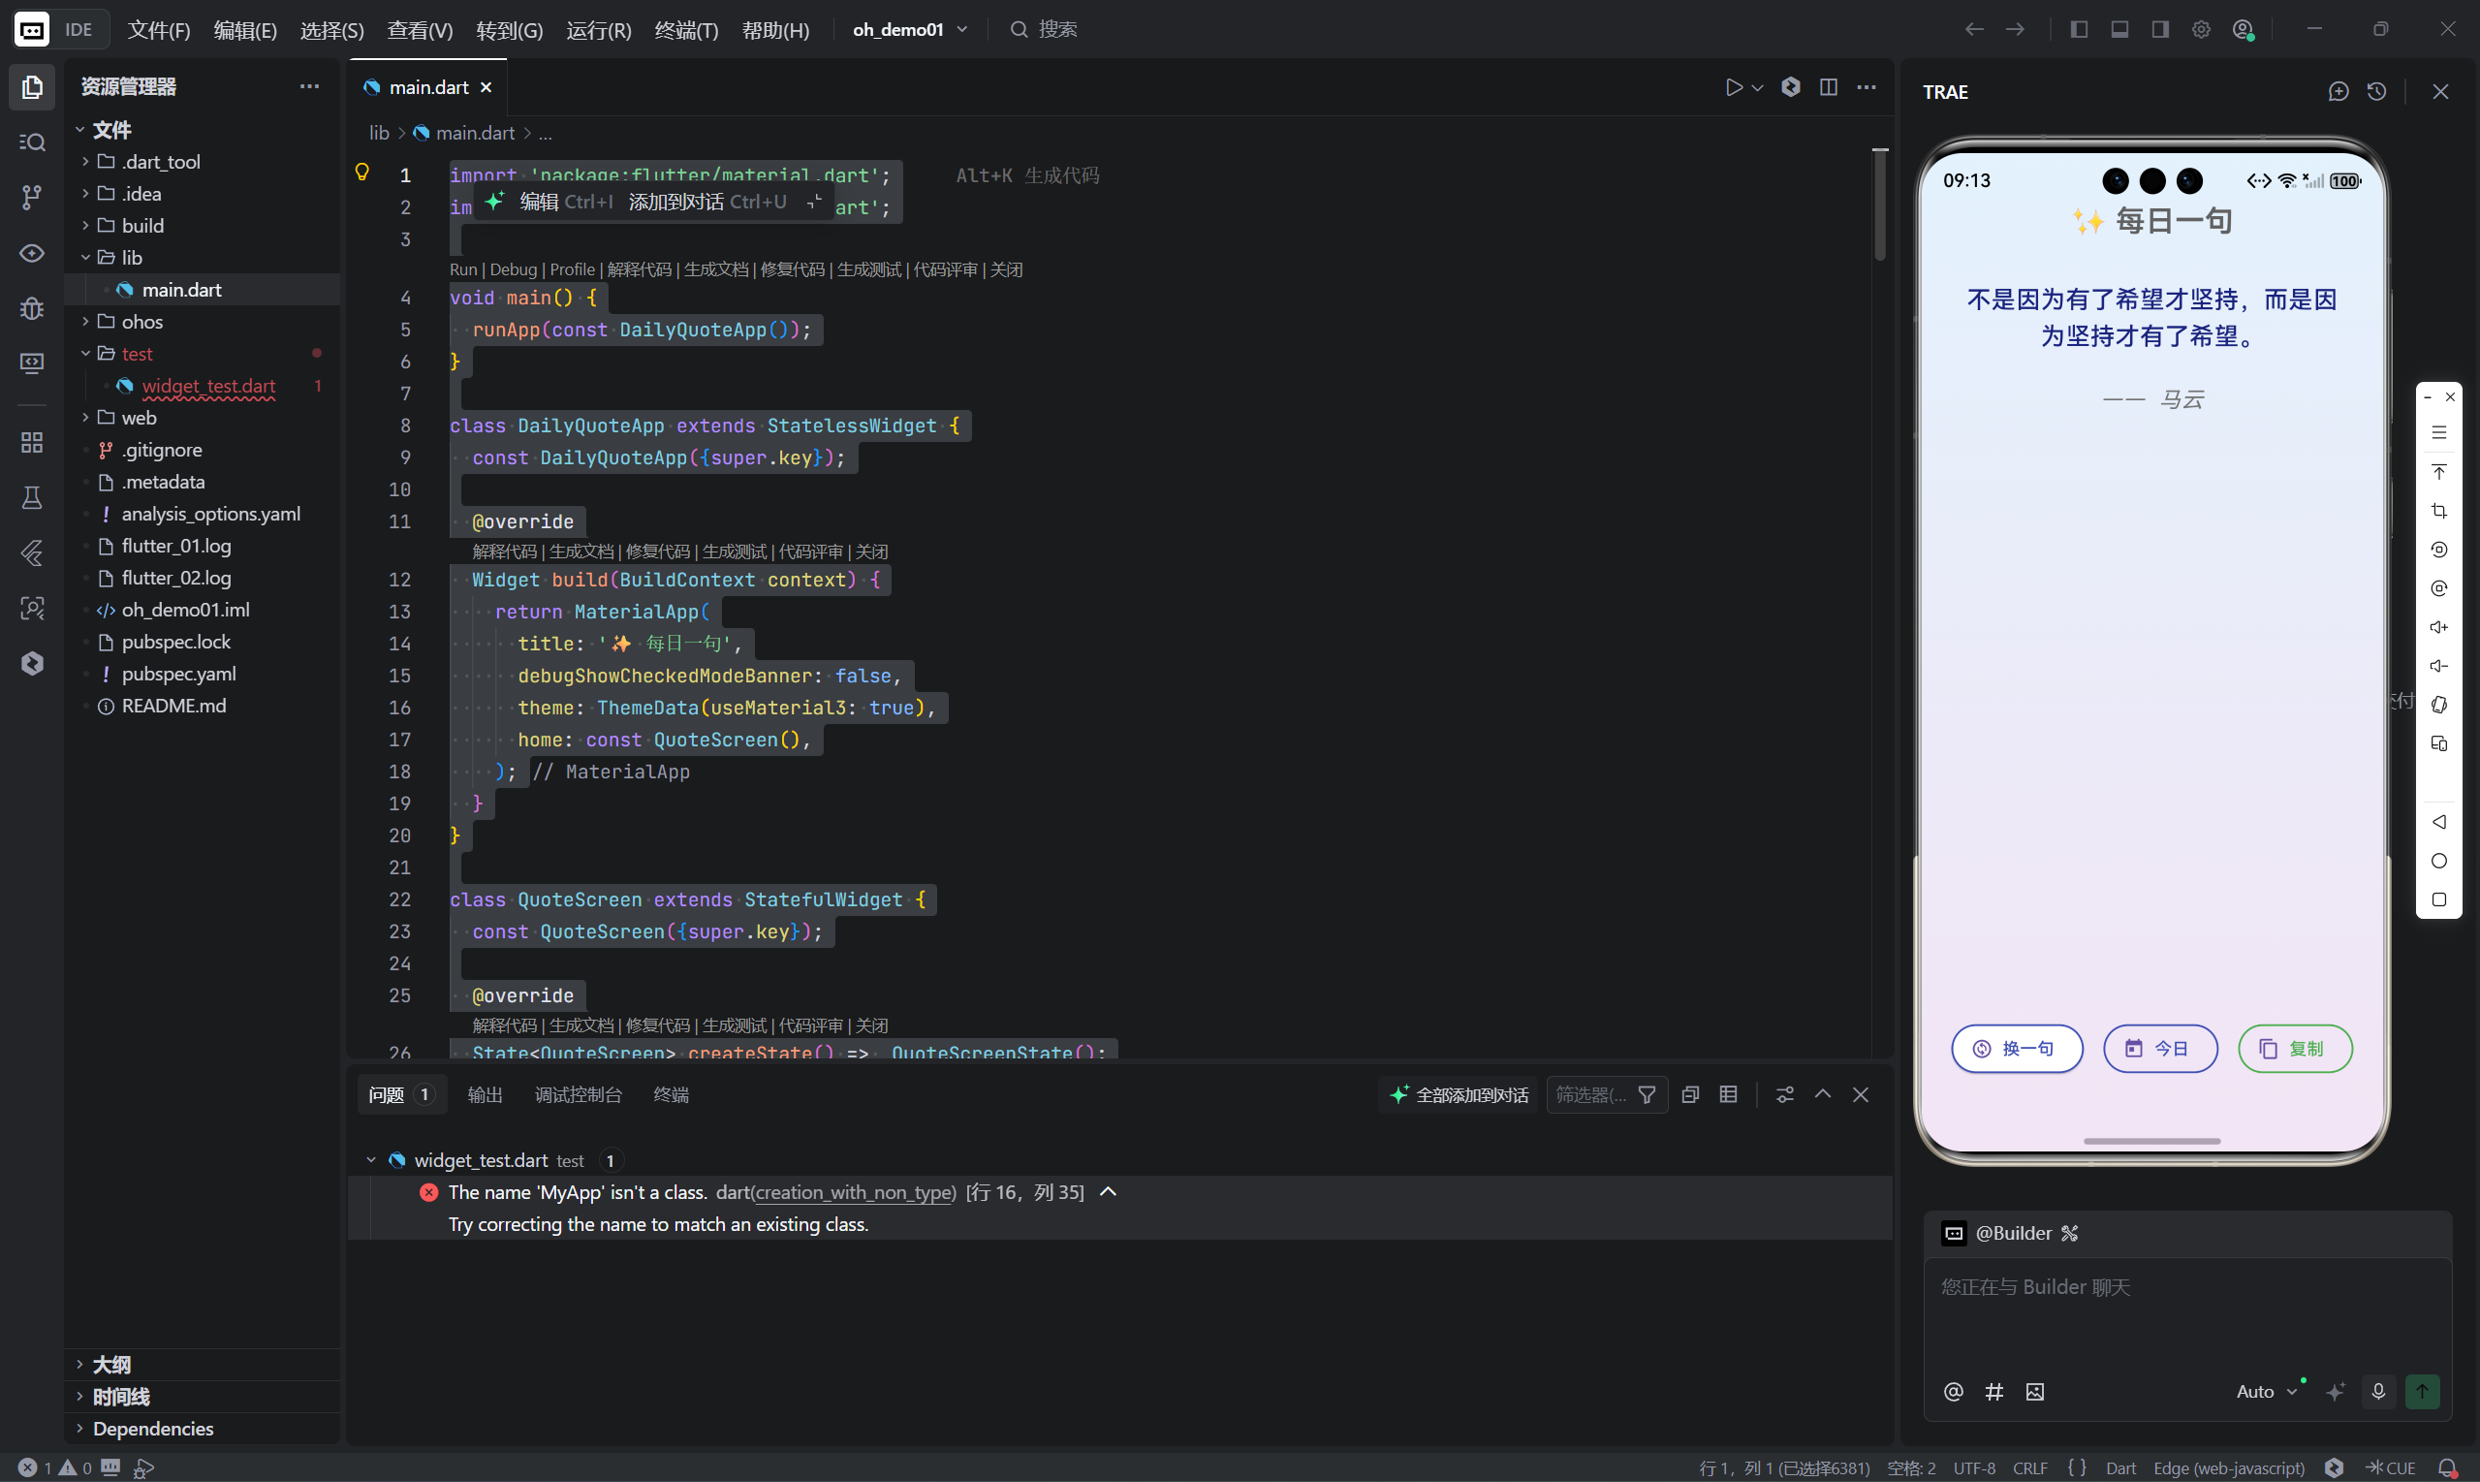Click the new chat icon in TRAE panel
Screen dimensions: 2480x1482
[2339, 92]
